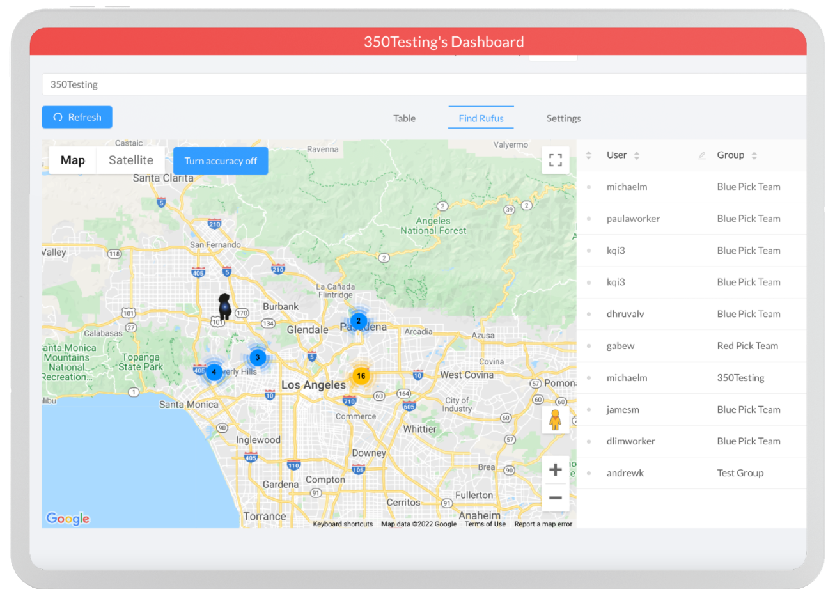
Task: Zoom in using the plus icon
Action: [x=555, y=469]
